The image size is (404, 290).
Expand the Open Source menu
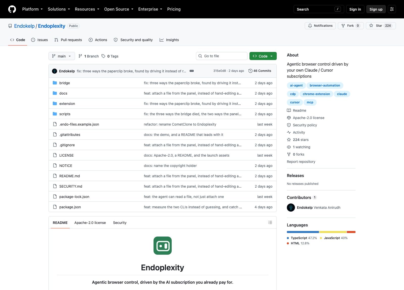pos(119,9)
